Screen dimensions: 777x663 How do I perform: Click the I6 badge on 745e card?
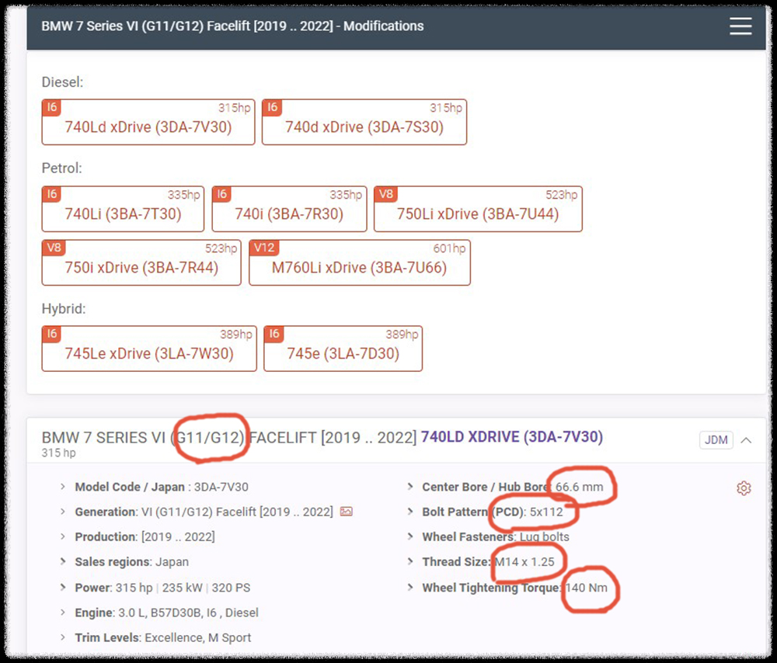click(274, 334)
